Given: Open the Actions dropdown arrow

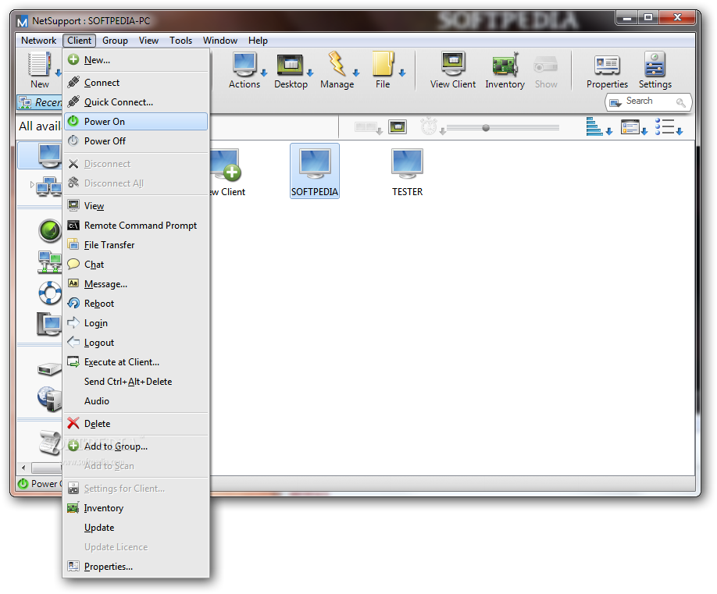Looking at the screenshot, I should pos(264,73).
